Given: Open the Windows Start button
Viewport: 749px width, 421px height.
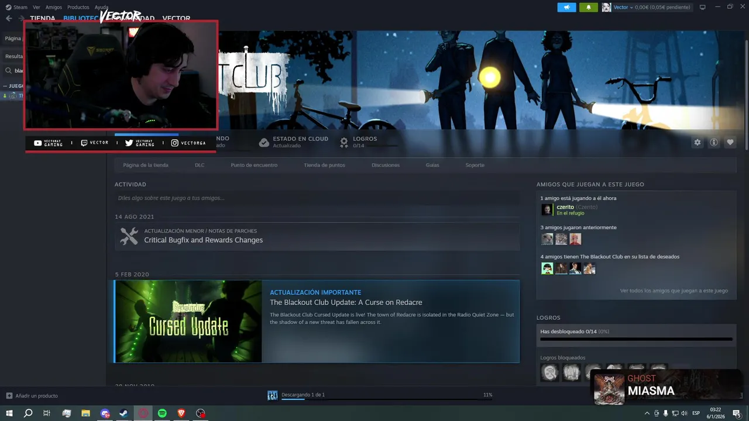Looking at the screenshot, I should (9, 413).
